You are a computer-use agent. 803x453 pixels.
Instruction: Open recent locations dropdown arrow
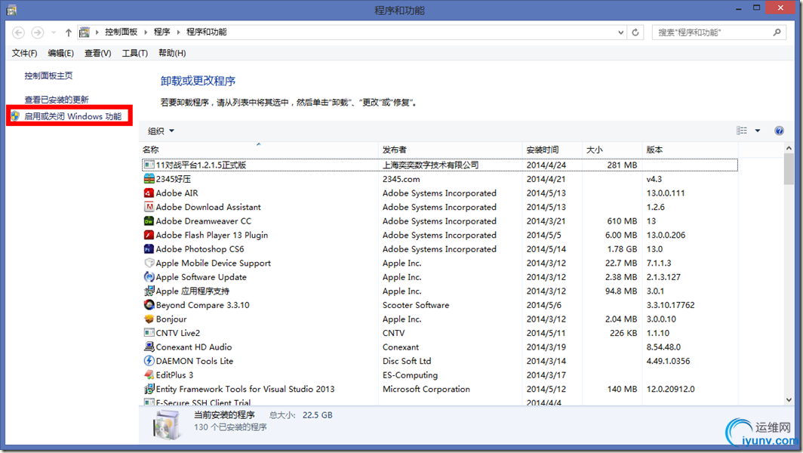(54, 32)
